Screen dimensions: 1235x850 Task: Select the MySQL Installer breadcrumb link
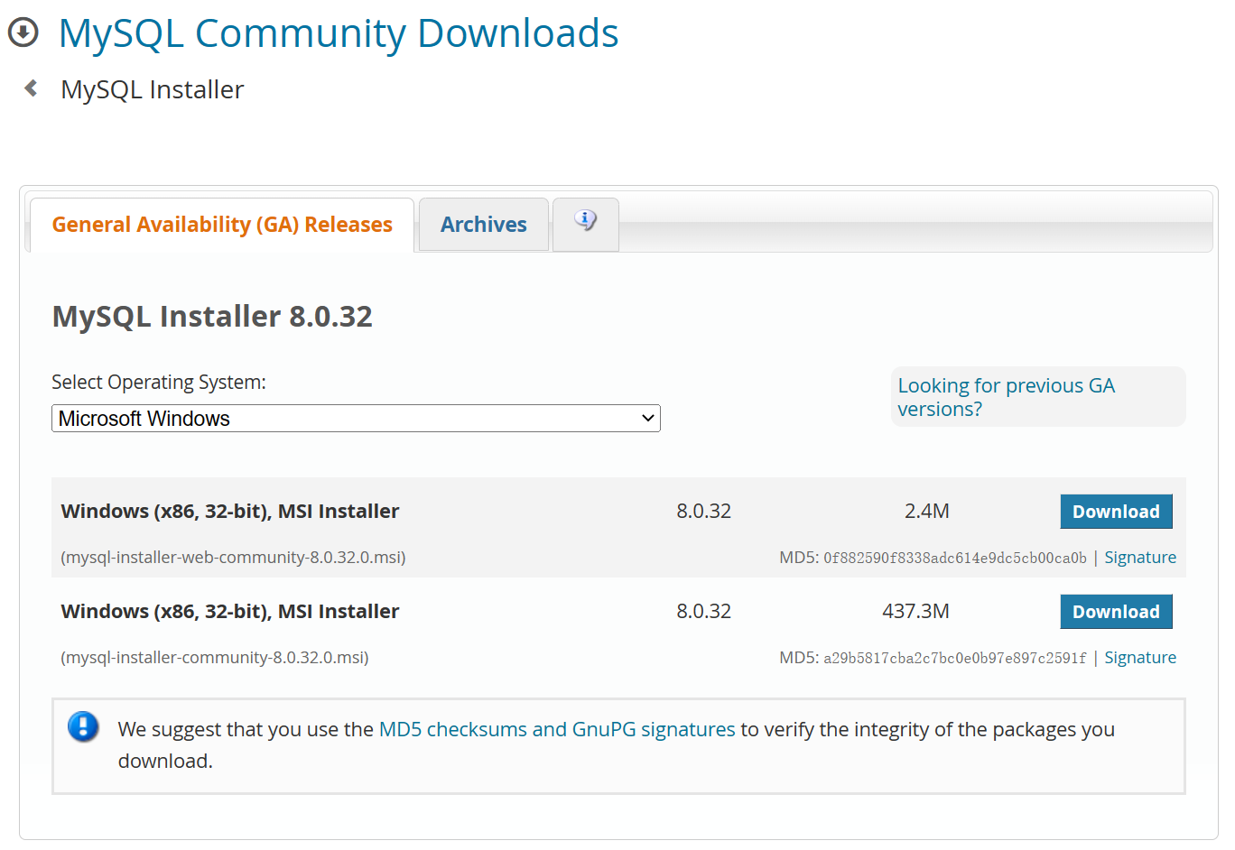click(x=152, y=89)
